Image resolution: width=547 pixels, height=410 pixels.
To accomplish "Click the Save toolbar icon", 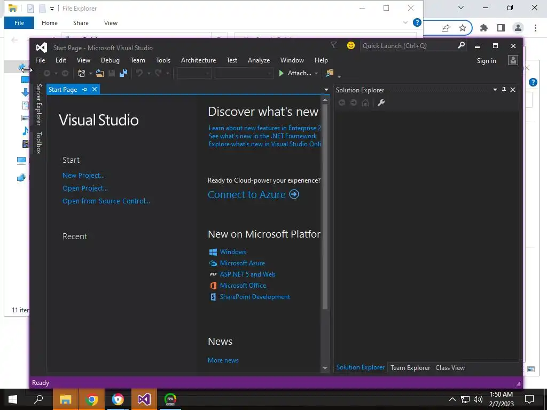I will click(112, 73).
